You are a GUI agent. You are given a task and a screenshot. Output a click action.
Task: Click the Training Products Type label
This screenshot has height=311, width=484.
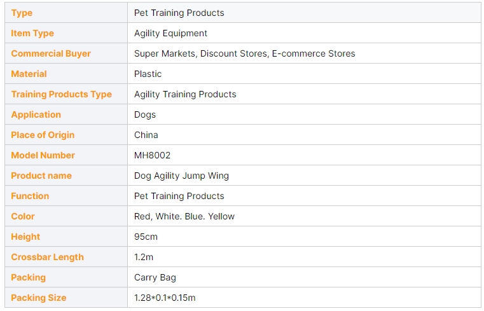point(61,94)
